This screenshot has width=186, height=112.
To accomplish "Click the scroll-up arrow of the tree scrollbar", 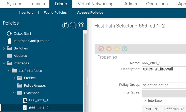I will [85, 32].
